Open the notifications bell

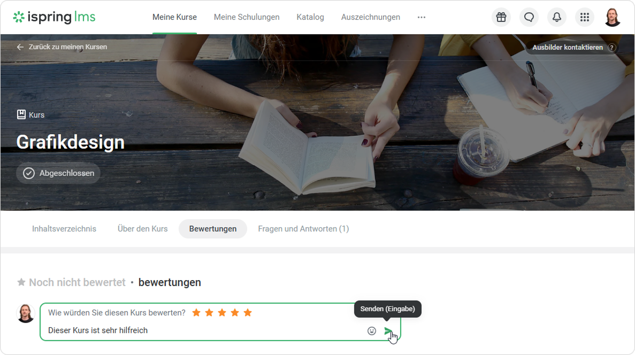(x=556, y=17)
